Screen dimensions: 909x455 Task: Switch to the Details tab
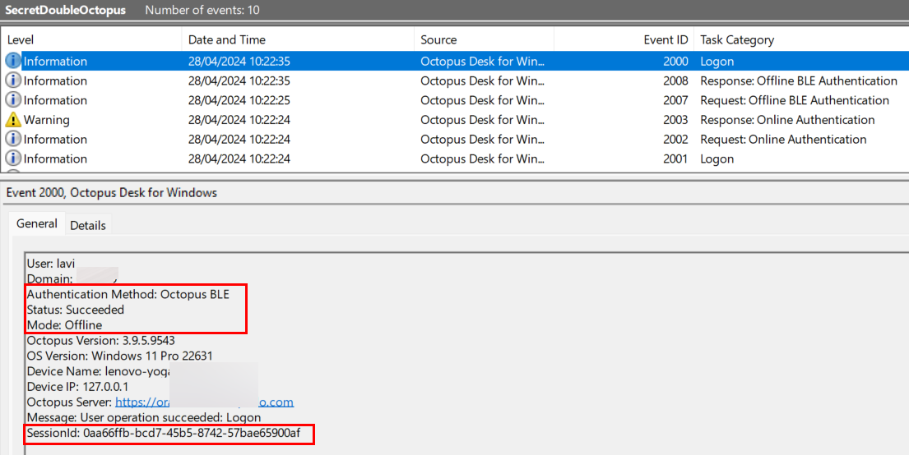point(87,225)
